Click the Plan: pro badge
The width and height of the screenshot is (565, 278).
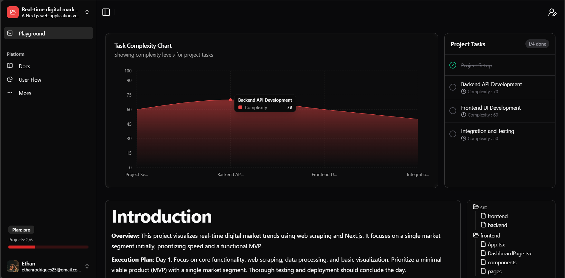click(21, 230)
